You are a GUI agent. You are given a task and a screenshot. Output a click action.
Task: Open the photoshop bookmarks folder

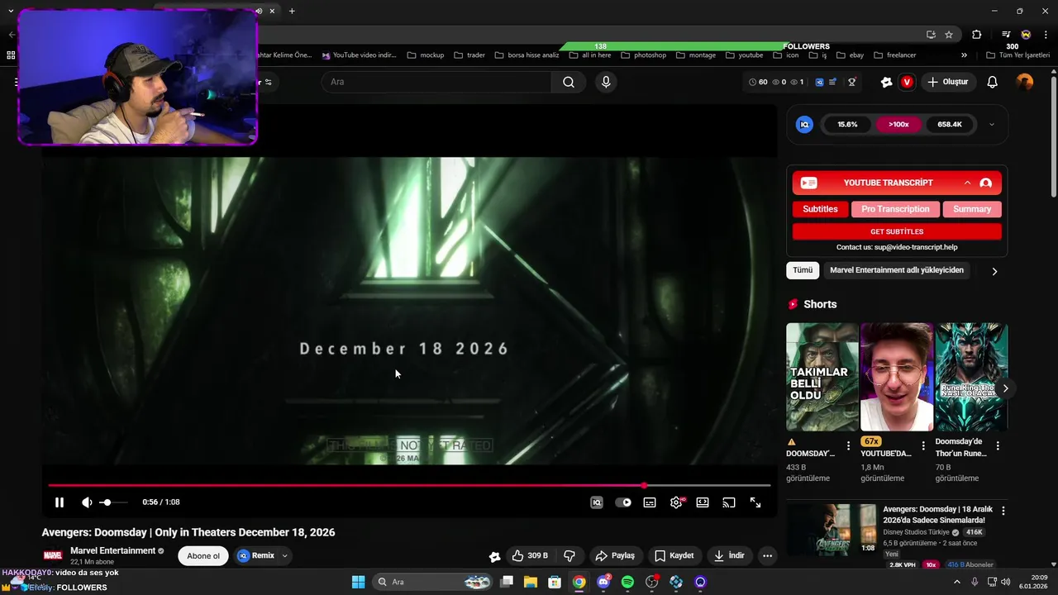642,55
